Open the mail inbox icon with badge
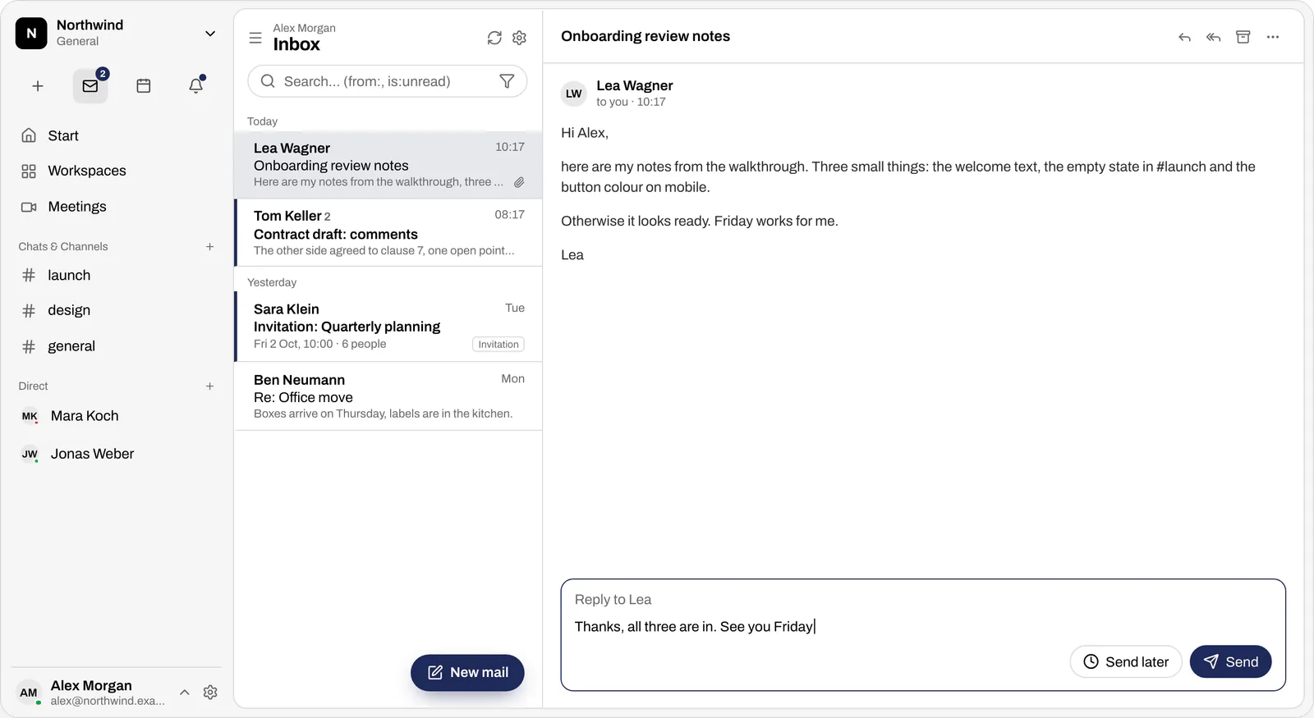The image size is (1314, 718). click(x=90, y=86)
